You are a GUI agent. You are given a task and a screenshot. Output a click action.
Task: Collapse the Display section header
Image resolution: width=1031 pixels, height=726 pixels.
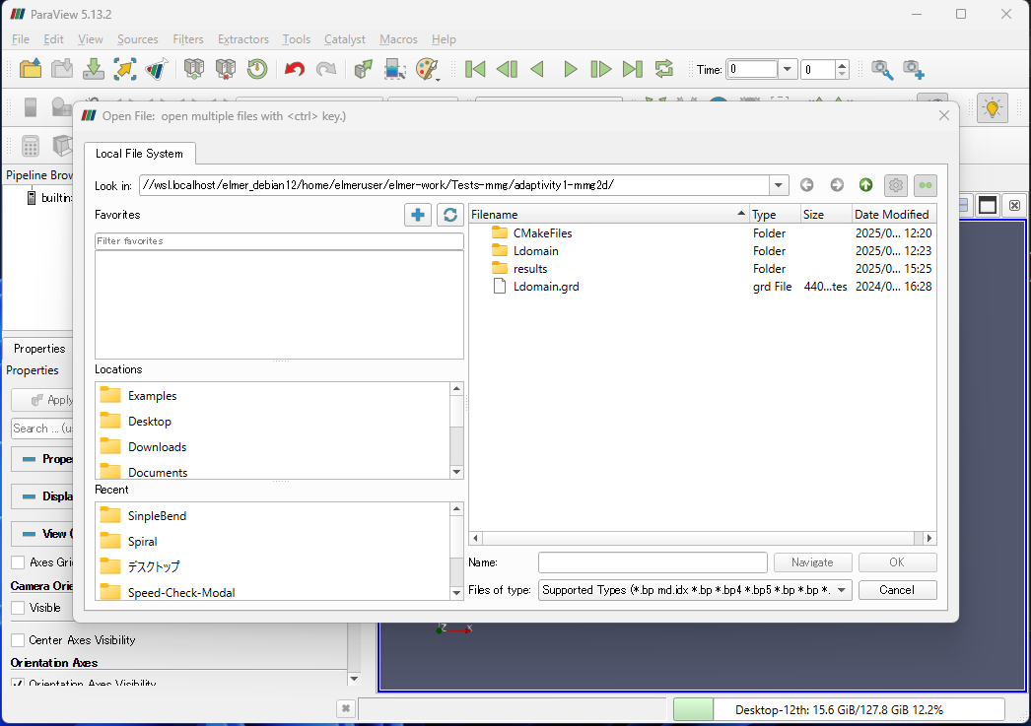(42, 496)
